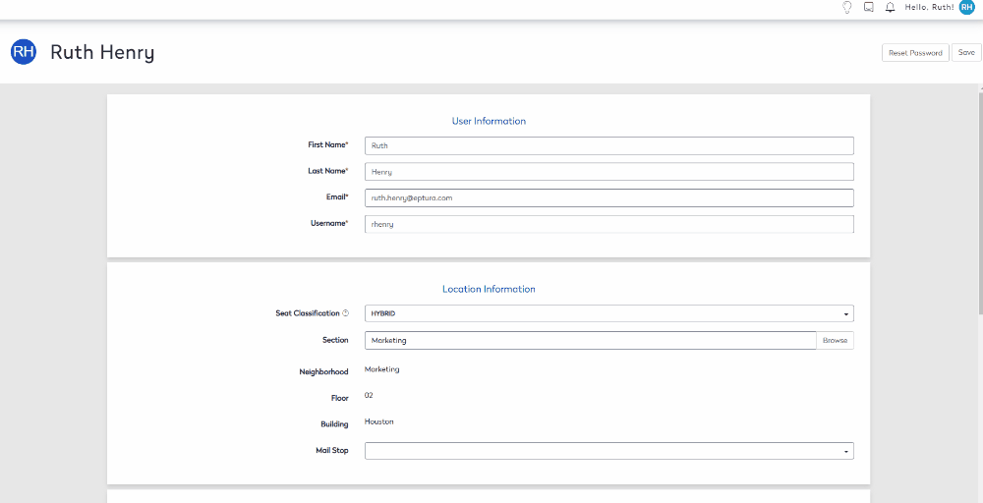Click the Hello, Ruth! greeting text
Viewport: 983px width, 503px height.
[929, 8]
